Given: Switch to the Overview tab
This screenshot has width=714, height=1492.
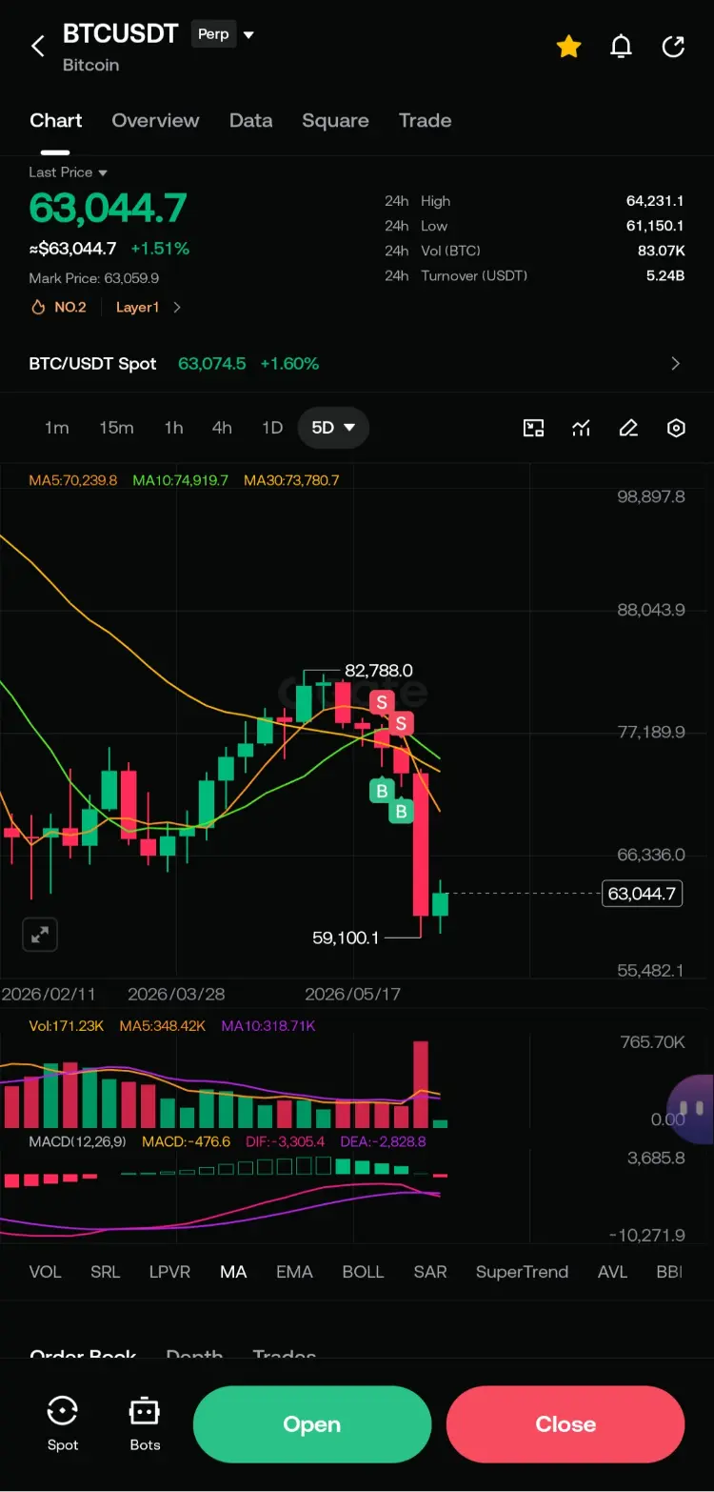Looking at the screenshot, I should (x=155, y=121).
